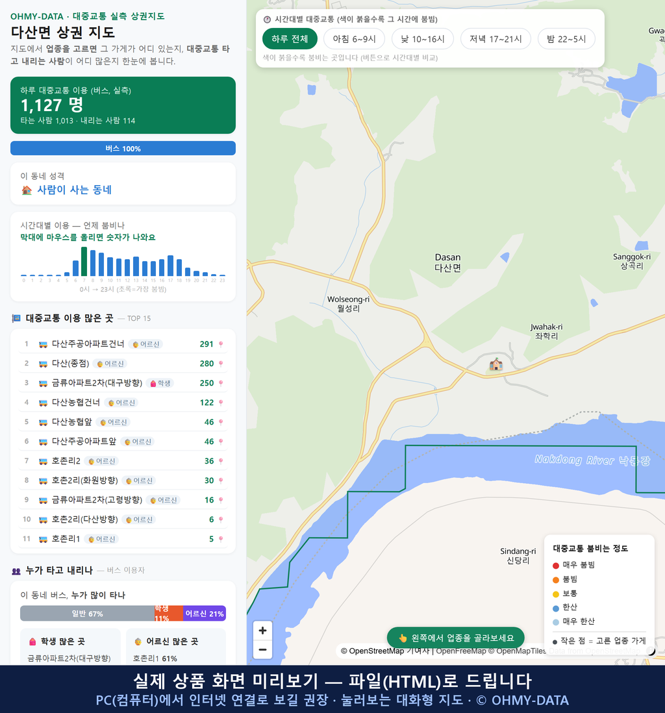665x713 pixels.
Task: Click the light-blue 매우 한산 legend dot
Action: pos(555,623)
